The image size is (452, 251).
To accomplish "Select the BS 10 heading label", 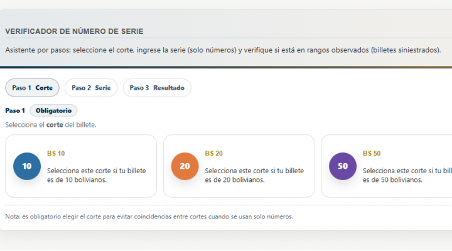I will pos(56,153).
